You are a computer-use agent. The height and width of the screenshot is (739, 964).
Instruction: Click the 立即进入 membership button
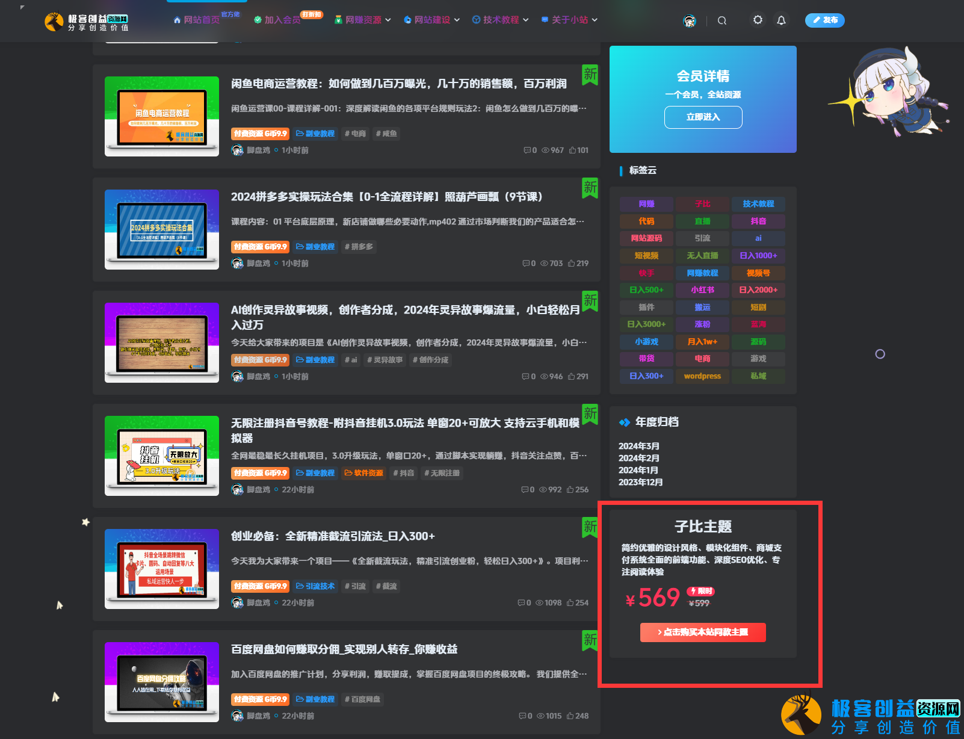point(703,117)
